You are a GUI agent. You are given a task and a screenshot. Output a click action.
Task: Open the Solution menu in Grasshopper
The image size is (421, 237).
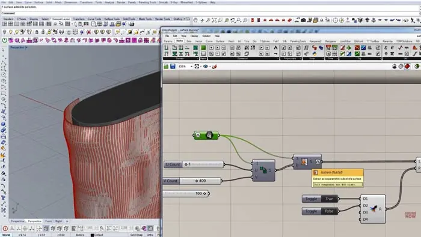[206, 36]
